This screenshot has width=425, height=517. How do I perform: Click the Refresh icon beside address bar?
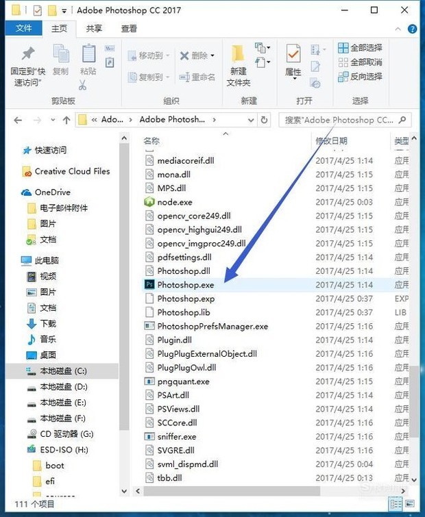click(264, 120)
